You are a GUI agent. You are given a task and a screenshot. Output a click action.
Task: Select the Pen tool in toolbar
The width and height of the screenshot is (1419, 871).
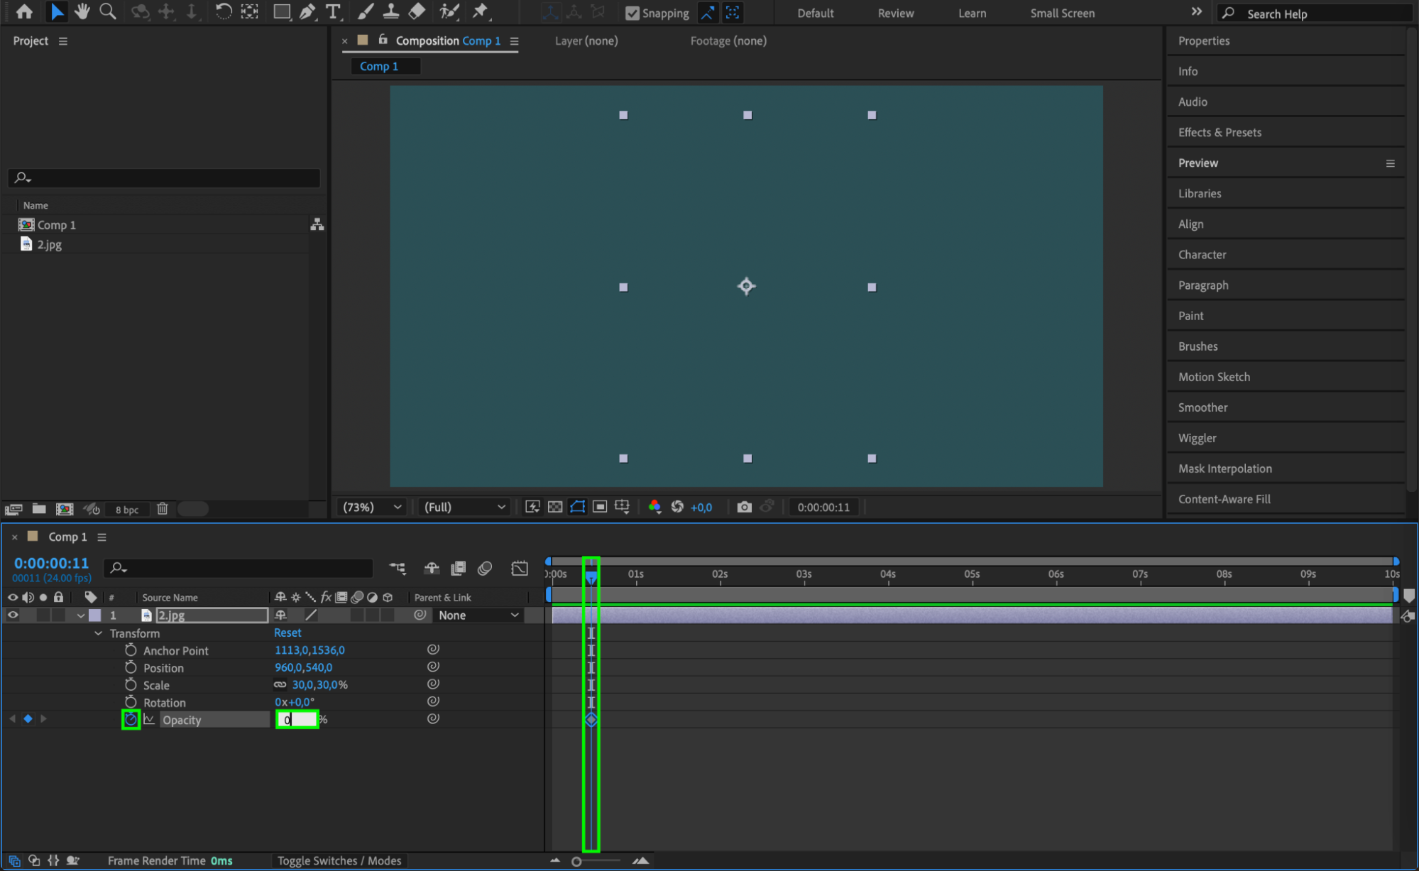(x=307, y=12)
